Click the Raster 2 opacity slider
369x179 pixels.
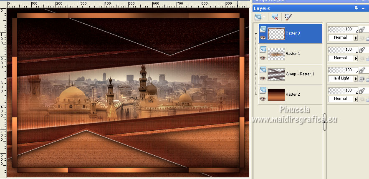(x=343, y=91)
